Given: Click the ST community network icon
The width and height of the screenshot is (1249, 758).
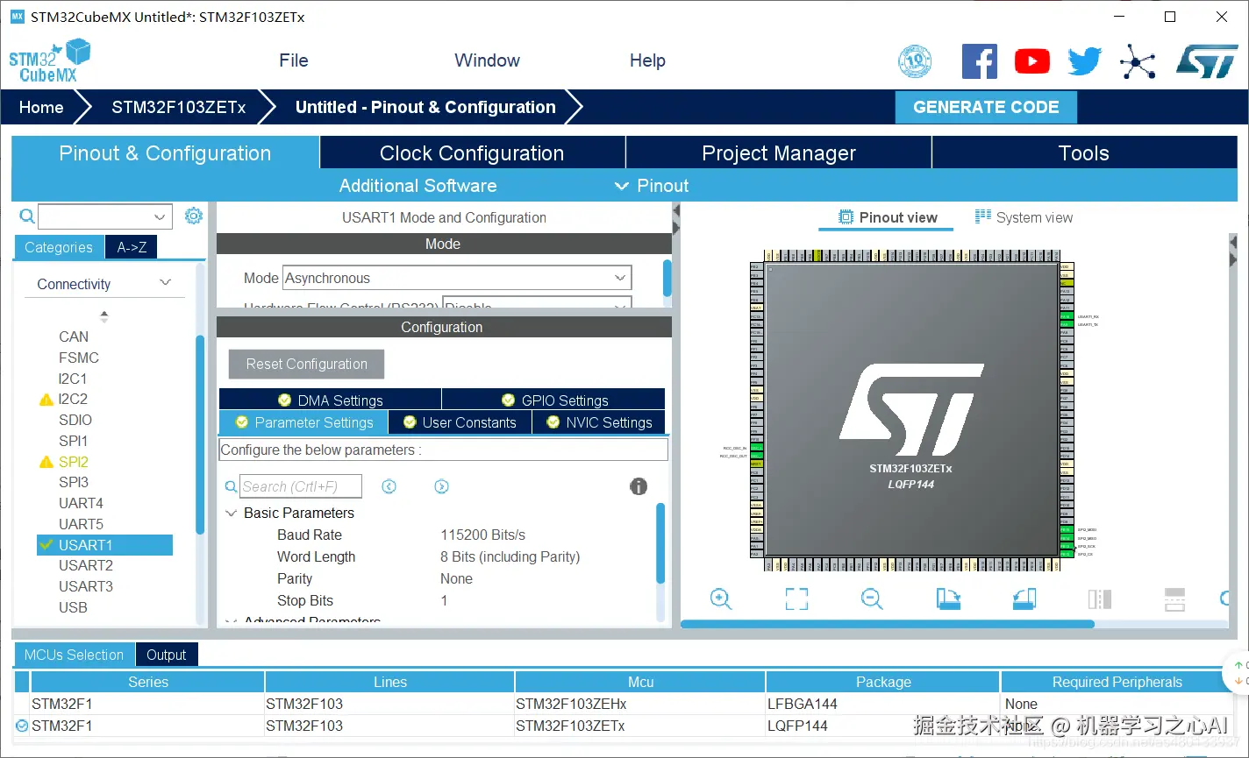Looking at the screenshot, I should tap(1138, 61).
